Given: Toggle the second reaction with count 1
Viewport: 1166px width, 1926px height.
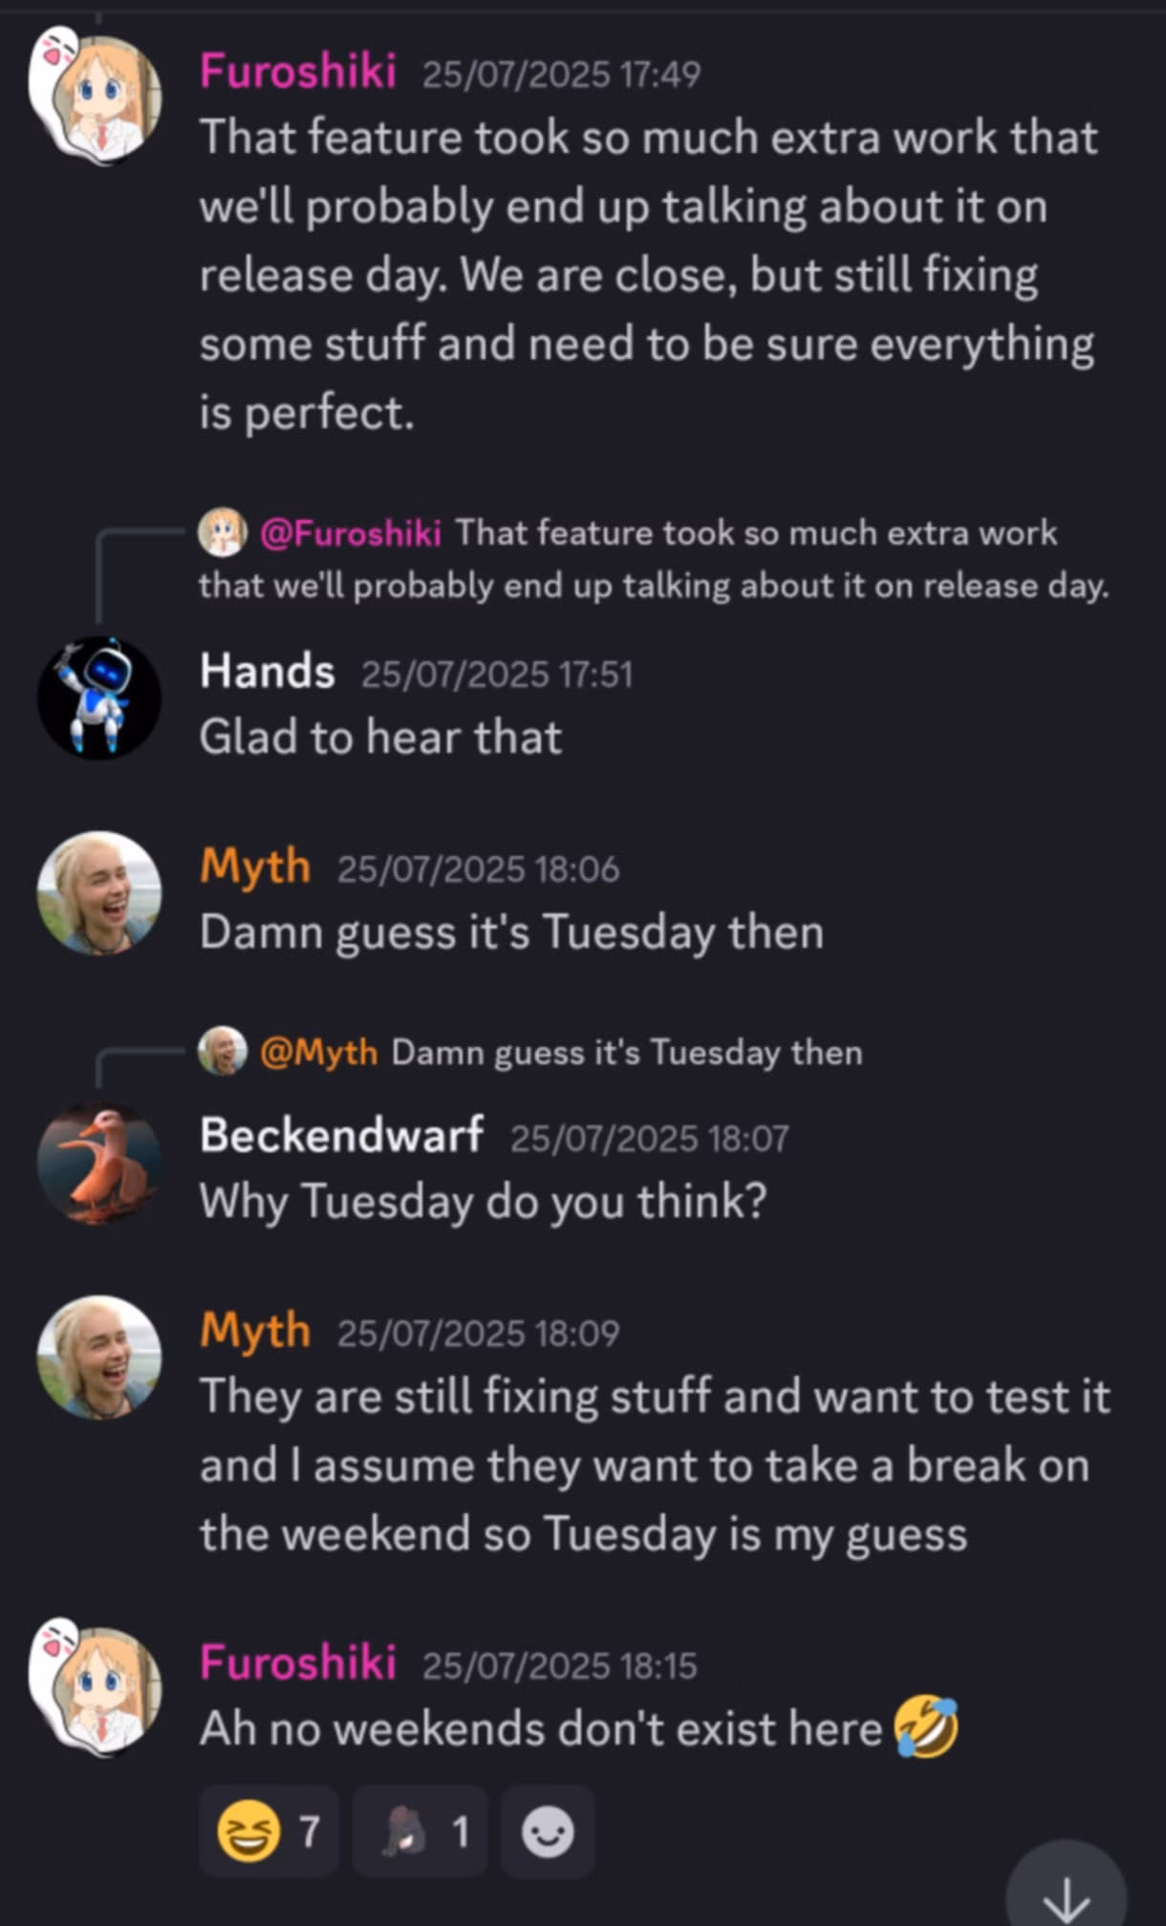Looking at the screenshot, I should click(421, 1832).
